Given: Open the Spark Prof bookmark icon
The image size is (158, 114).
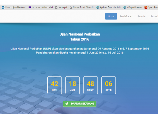Looking at the screenshot, I should click(x=146, y=7).
